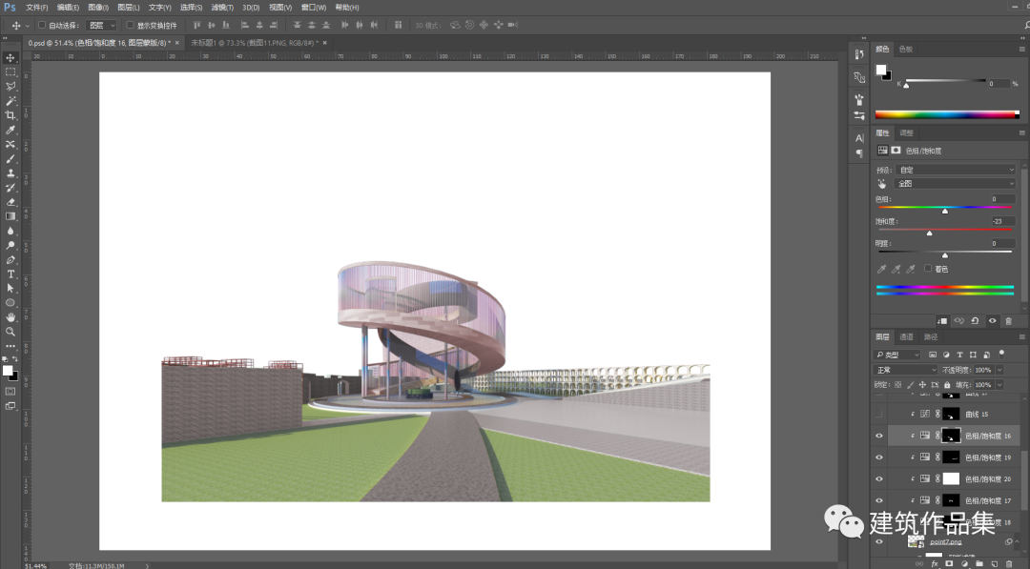This screenshot has height=569, width=1030.
Task: Select the Zoom tool
Action: click(x=10, y=332)
